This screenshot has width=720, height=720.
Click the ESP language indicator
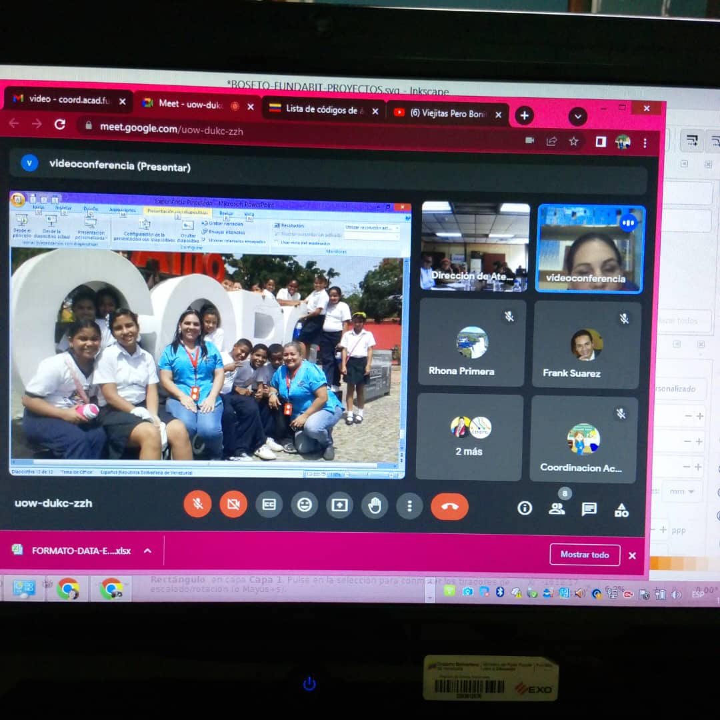point(697,595)
